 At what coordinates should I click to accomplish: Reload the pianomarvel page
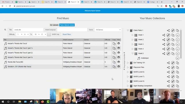point(10,6)
